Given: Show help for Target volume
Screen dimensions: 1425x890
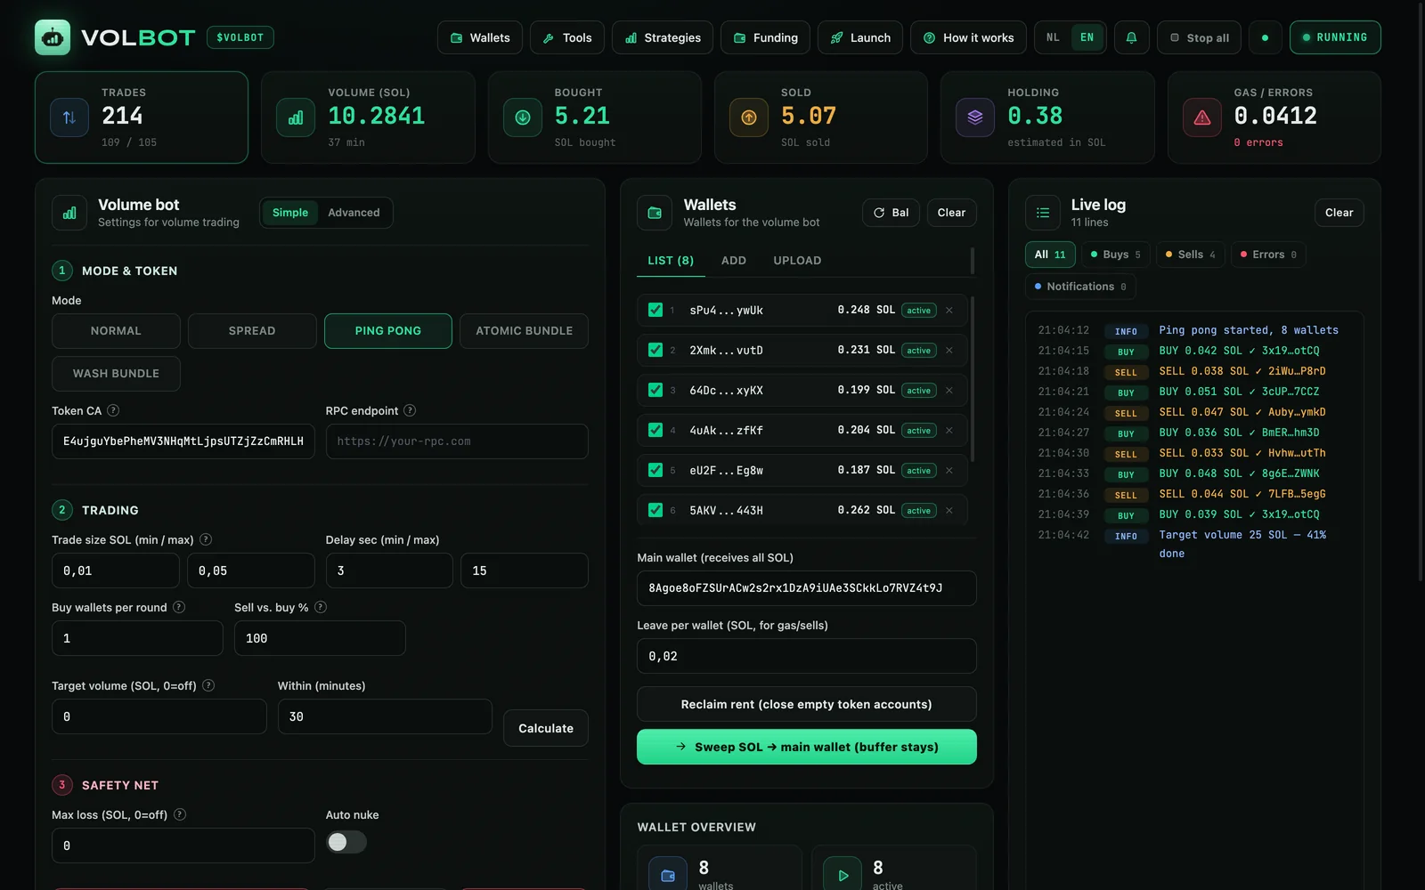Looking at the screenshot, I should click(x=208, y=685).
